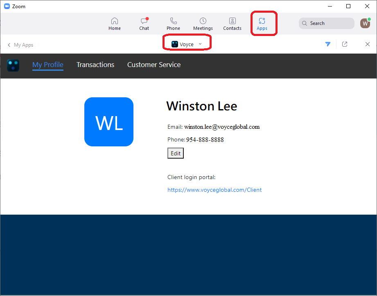
Task: Click the Voyce logo in header
Action: coord(13,65)
